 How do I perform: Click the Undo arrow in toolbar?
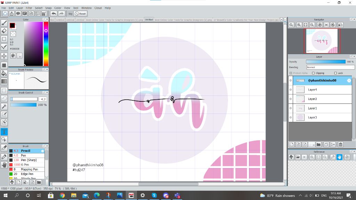pos(54,14)
